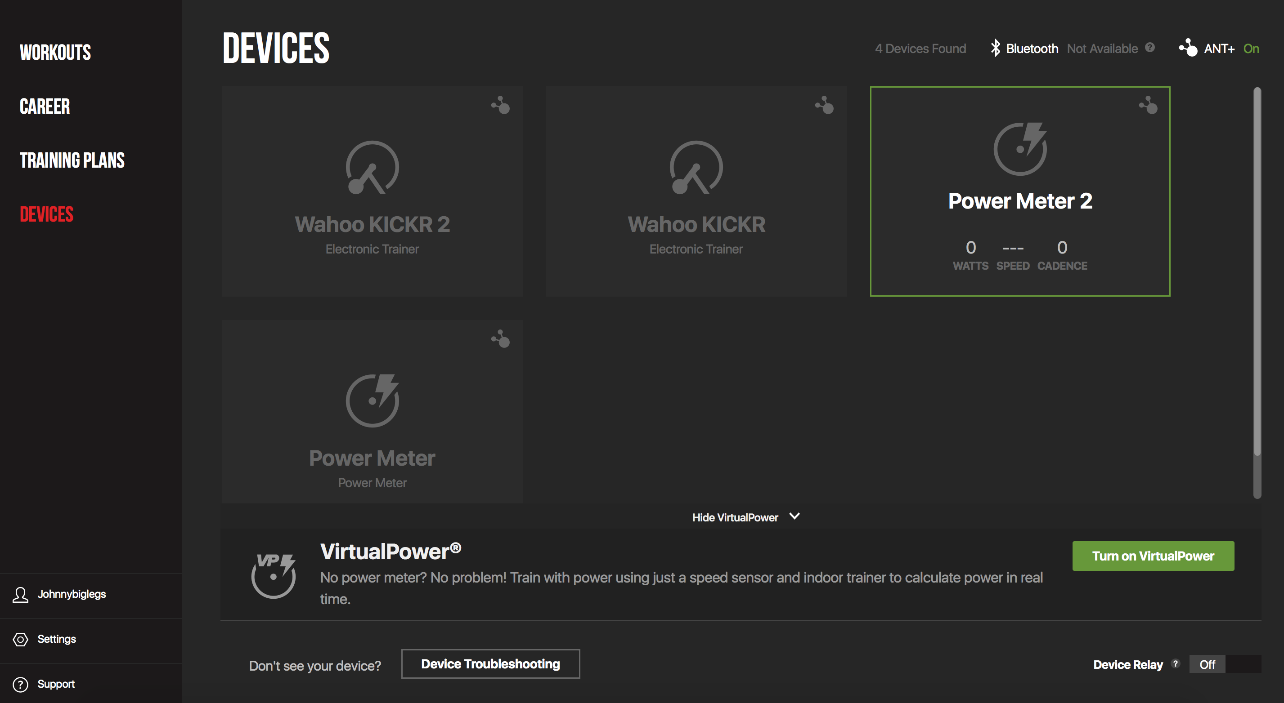Click the WATTS reading on Power Meter 2
Viewport: 1284px width, 703px height.
tap(970, 255)
